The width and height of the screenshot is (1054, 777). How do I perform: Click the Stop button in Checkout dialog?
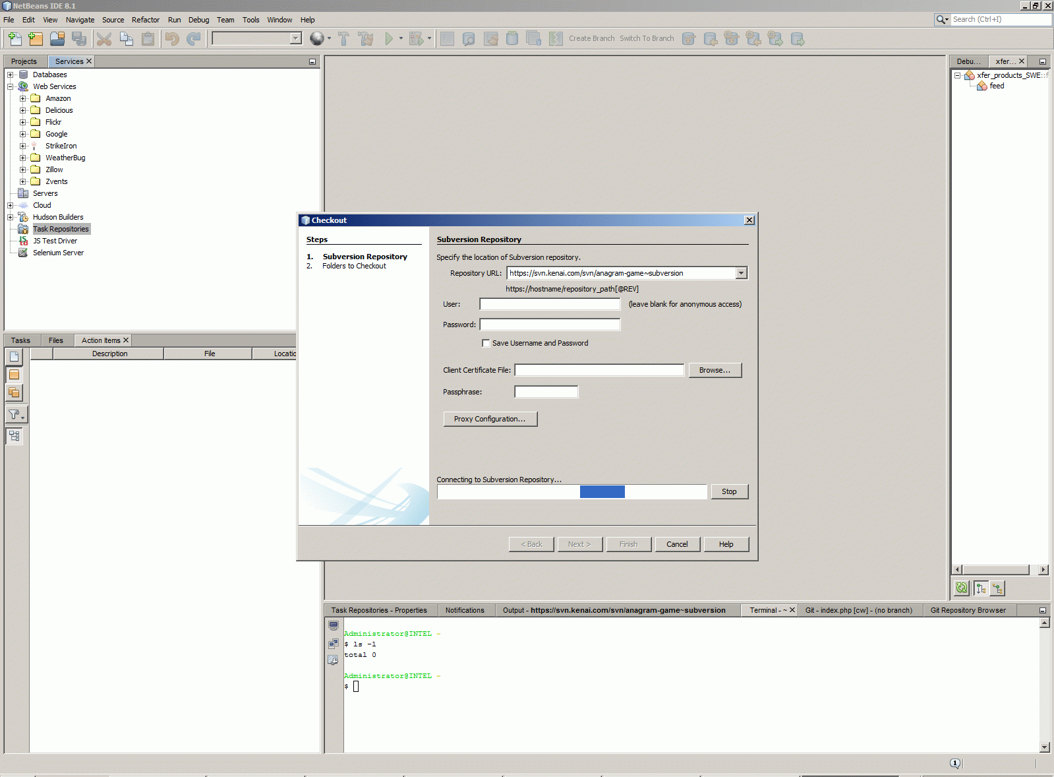pyautogui.click(x=729, y=491)
